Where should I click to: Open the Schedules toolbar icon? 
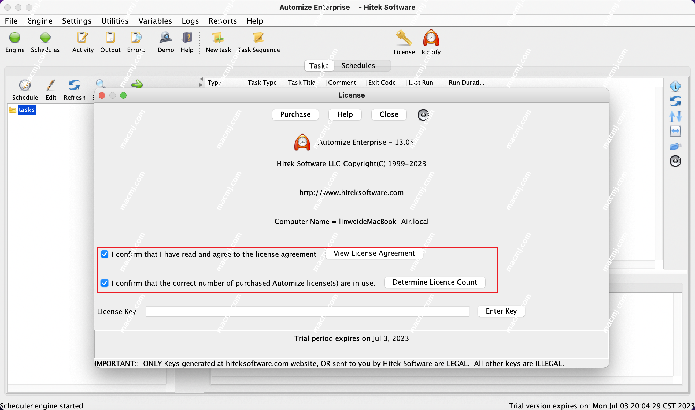click(45, 38)
